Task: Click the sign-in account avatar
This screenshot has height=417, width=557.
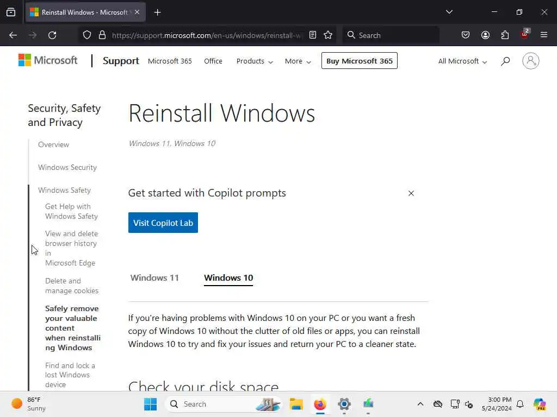Action: tap(531, 61)
